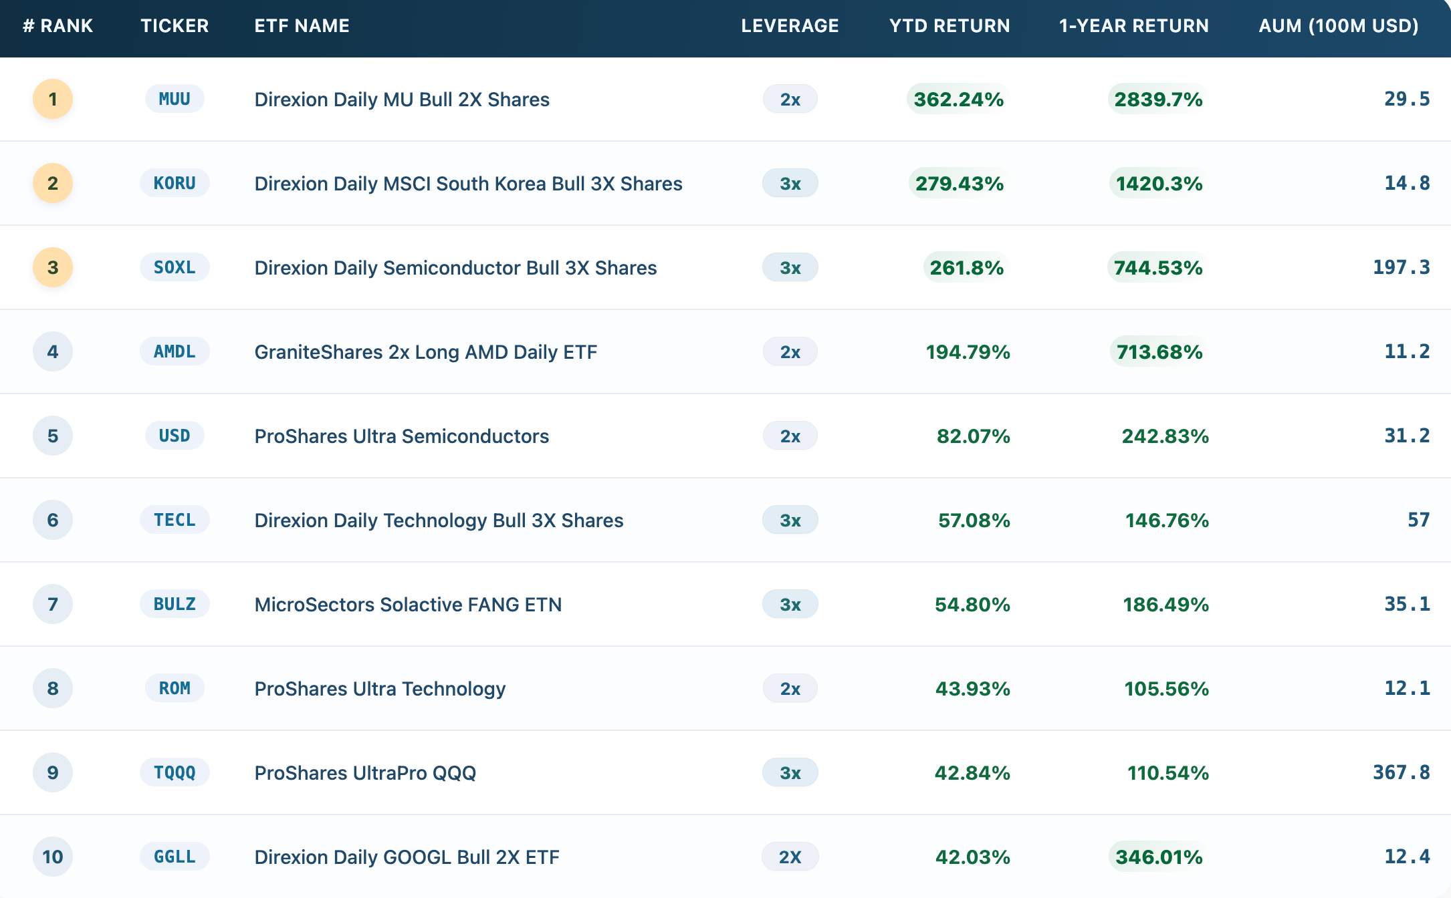This screenshot has height=898, width=1451.
Task: Select 'Direxion Daily MU Bull 2X Shares'
Action: [x=402, y=100]
